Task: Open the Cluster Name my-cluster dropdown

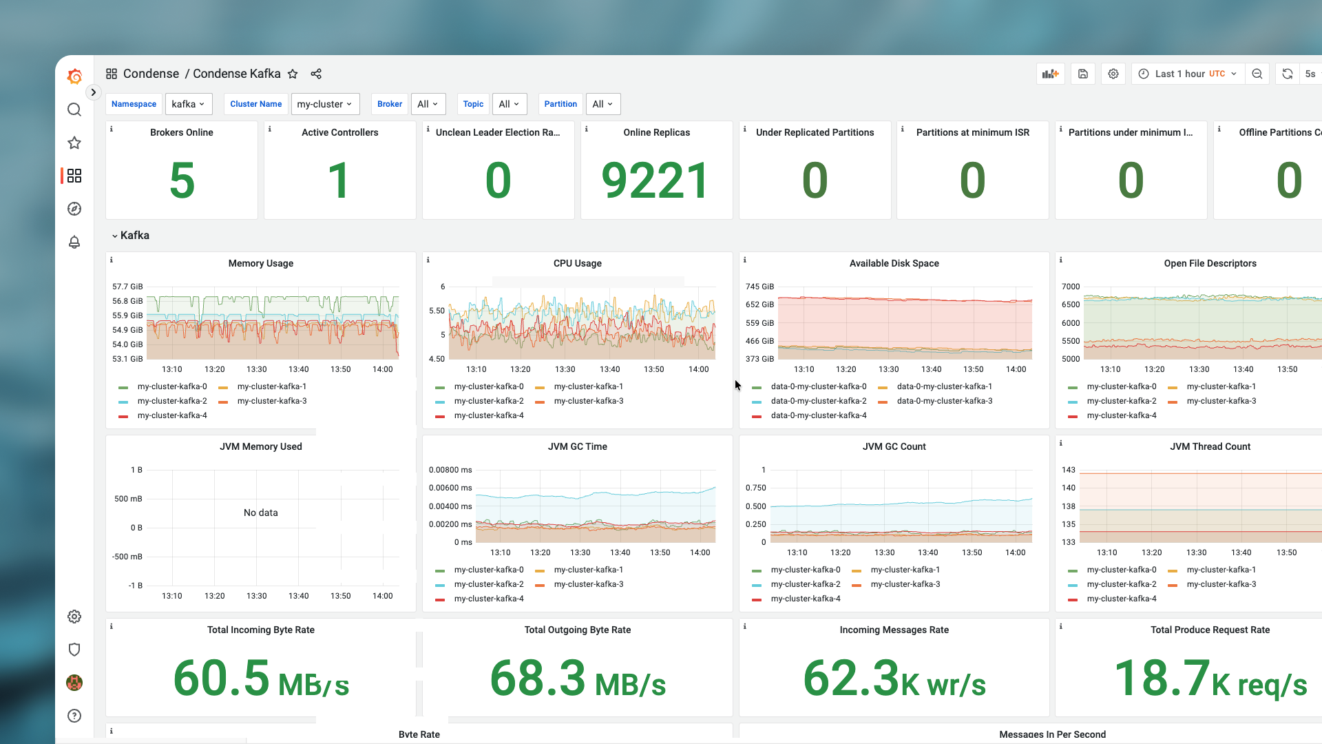Action: 324,104
